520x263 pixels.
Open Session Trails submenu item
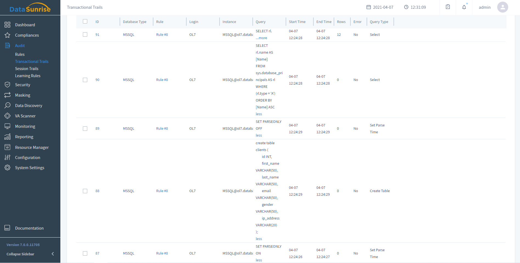tap(27, 69)
